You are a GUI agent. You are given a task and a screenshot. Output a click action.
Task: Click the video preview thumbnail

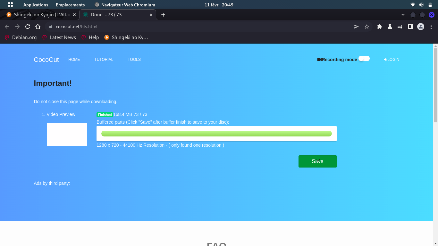67,135
